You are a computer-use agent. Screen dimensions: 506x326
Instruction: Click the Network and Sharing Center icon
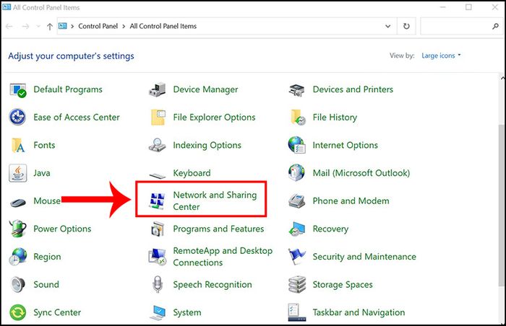pyautogui.click(x=157, y=201)
